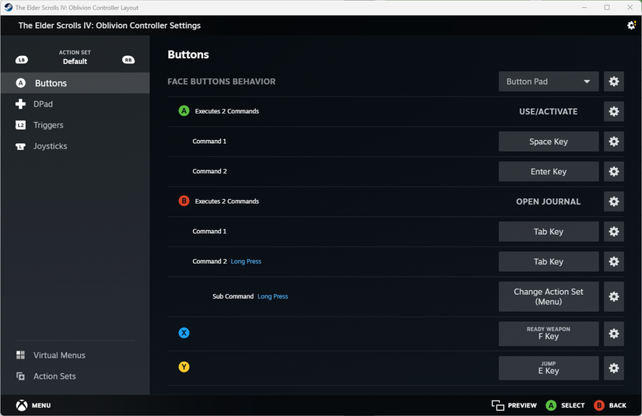Click gear beside Ready Weapon F Key
This screenshot has width=642, height=416.
click(613, 334)
